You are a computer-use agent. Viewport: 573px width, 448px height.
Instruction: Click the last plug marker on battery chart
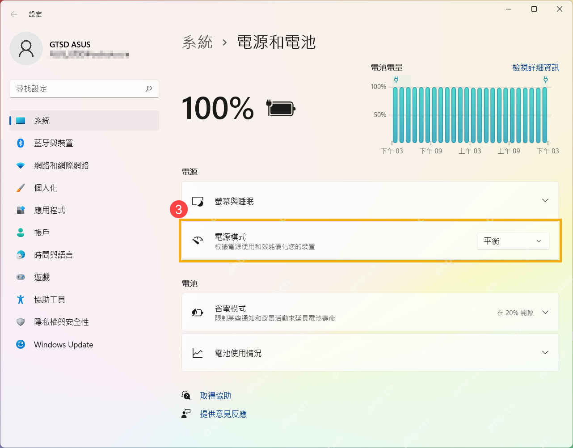tap(545, 80)
